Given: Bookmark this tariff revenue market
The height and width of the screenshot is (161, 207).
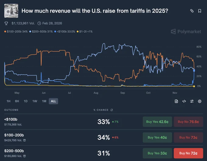Looking at the screenshot, I should point(200,11).
